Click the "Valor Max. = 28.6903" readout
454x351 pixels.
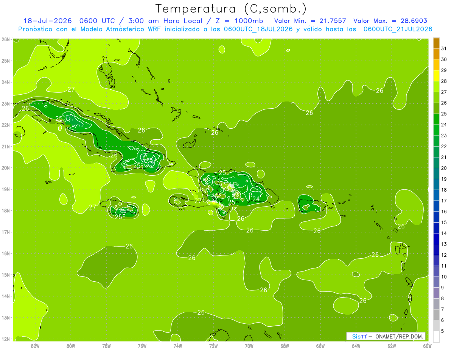[390, 21]
